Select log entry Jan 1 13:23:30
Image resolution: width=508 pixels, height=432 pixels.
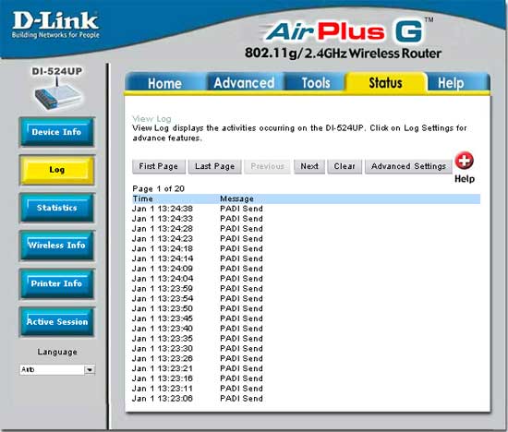198,349
